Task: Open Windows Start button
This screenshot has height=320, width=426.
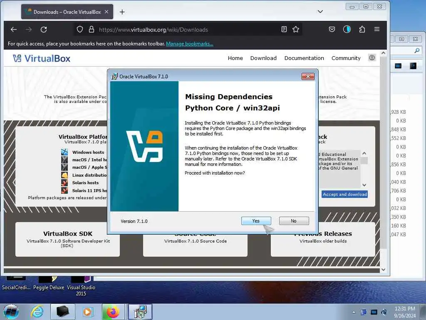Action: (x=11, y=312)
